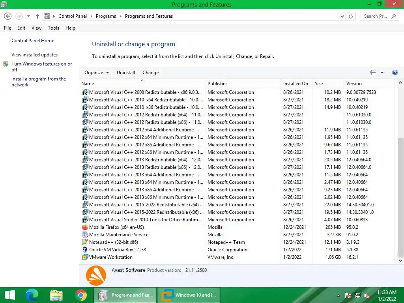
Task: Click the scroll up arrow of program list
Action: click(400, 83)
